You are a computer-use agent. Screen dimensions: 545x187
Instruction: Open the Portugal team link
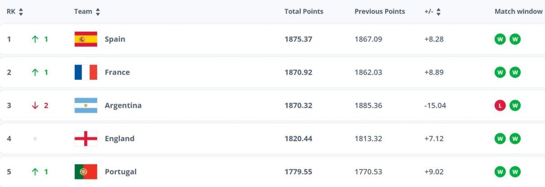(120, 172)
